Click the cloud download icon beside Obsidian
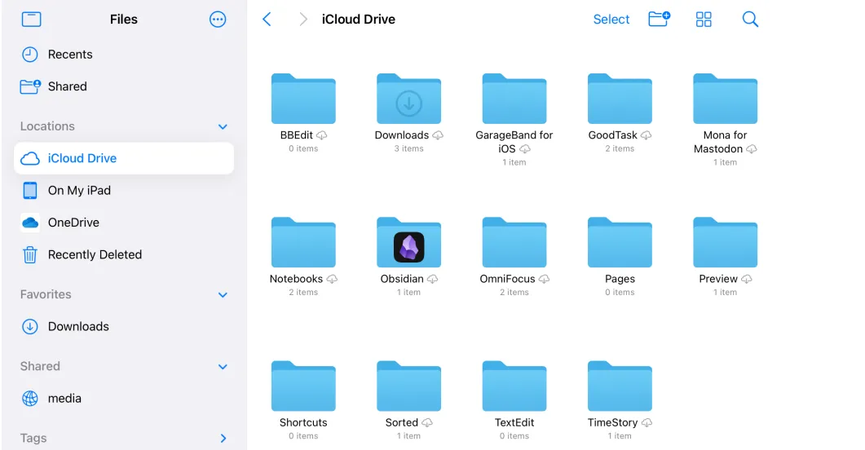Viewport: 865px width, 450px height. tap(432, 279)
